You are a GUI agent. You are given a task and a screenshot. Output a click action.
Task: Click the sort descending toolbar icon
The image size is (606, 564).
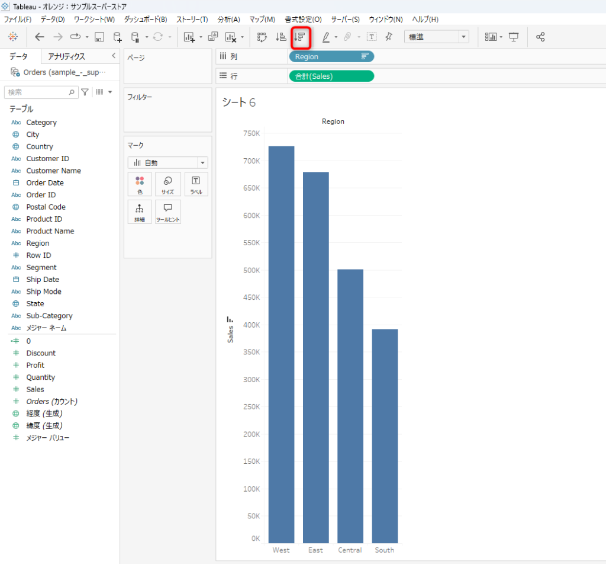coord(300,37)
